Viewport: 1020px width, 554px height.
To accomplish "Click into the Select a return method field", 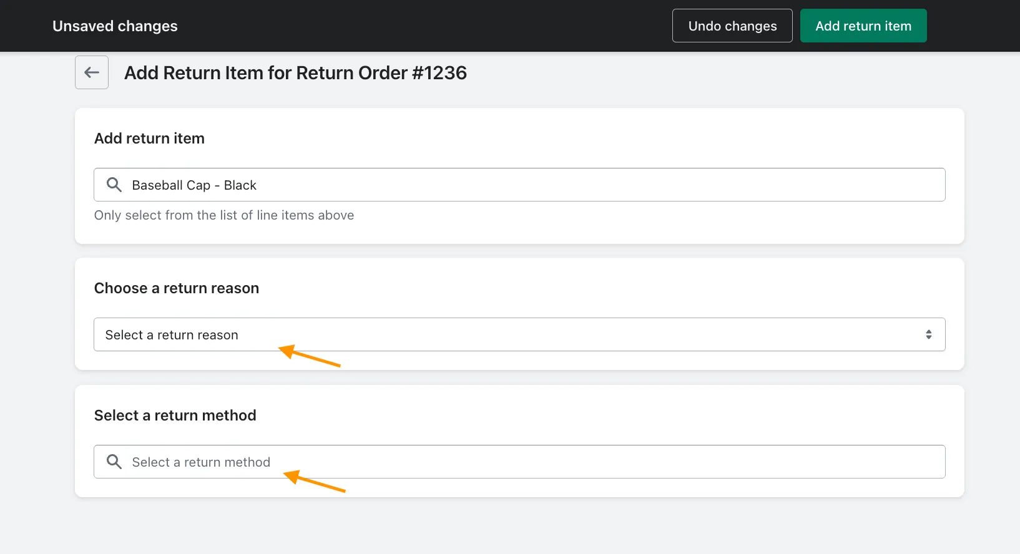I will [x=519, y=462].
